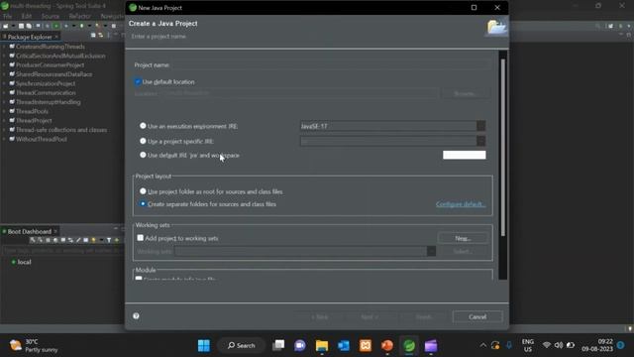Click the pencil icon in Boot Dashboard toolbar
This screenshot has width=634, height=357.
[78, 240]
